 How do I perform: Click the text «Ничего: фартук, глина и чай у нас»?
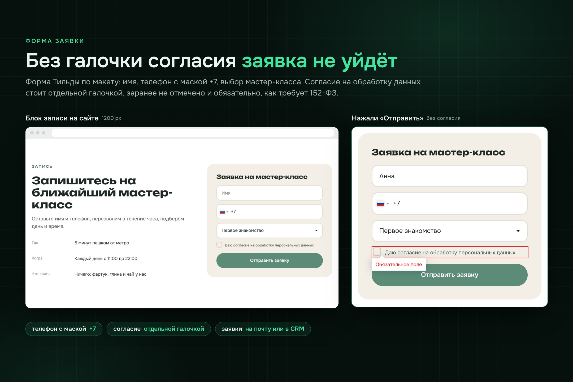(110, 274)
